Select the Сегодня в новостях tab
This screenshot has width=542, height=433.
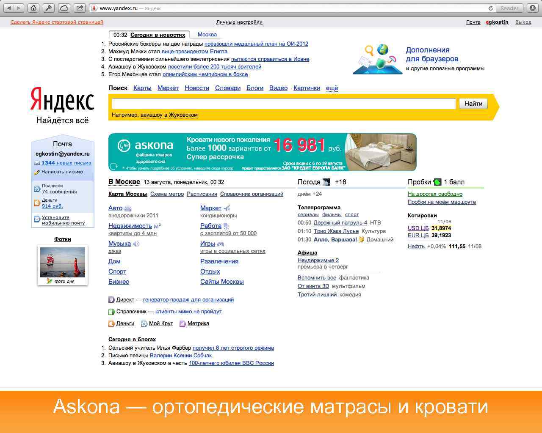pyautogui.click(x=159, y=35)
